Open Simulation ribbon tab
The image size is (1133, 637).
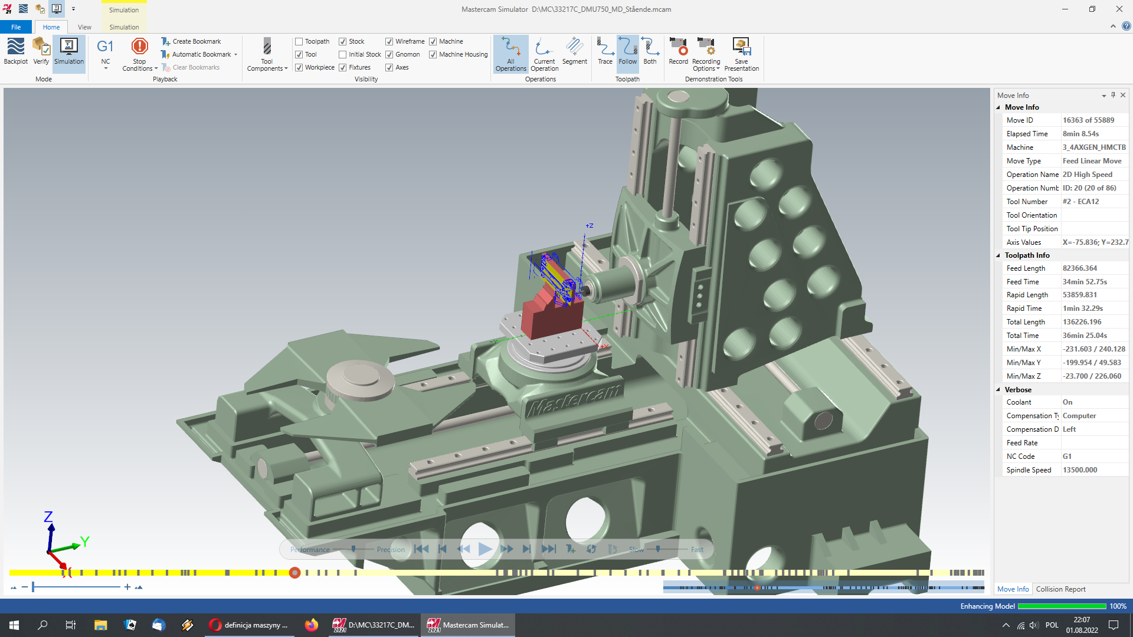pyautogui.click(x=124, y=27)
